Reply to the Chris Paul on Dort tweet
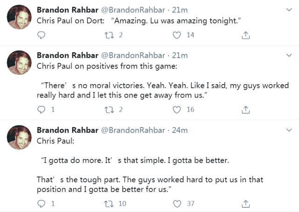The width and height of the screenshot is (299, 212). tap(41, 35)
